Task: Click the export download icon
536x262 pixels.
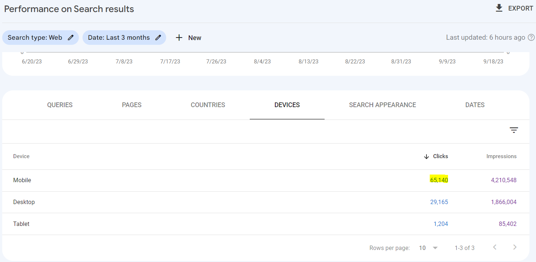Action: [x=499, y=8]
